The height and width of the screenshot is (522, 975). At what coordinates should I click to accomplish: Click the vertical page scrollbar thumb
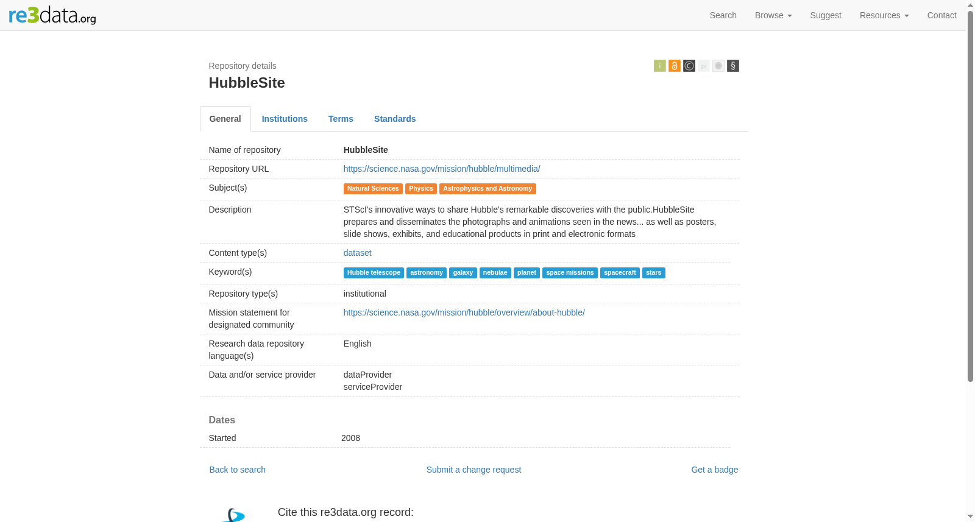(x=971, y=196)
